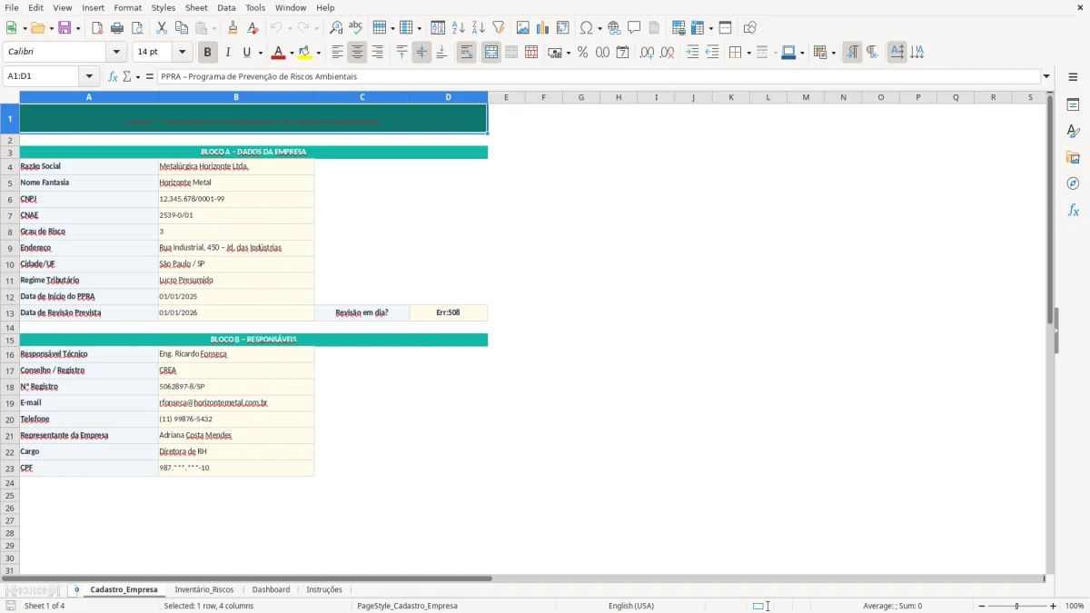Click the Clone Formatting paintbrush icon
Image resolution: width=1090 pixels, height=613 pixels.
(x=233, y=28)
